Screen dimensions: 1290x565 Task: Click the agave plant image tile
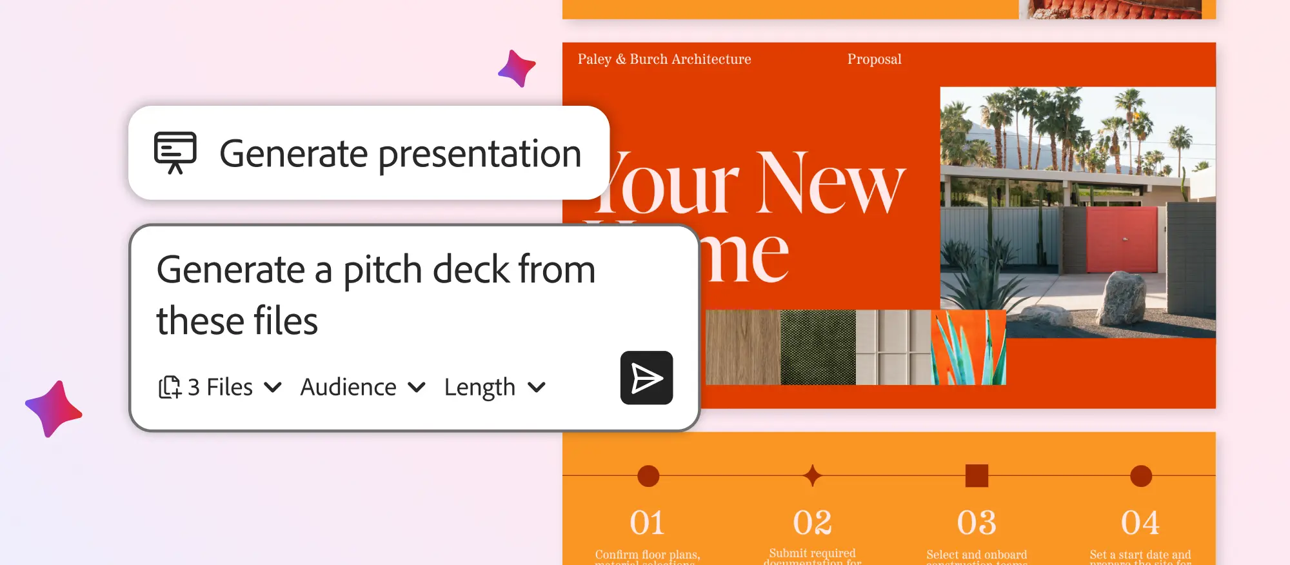(x=967, y=348)
